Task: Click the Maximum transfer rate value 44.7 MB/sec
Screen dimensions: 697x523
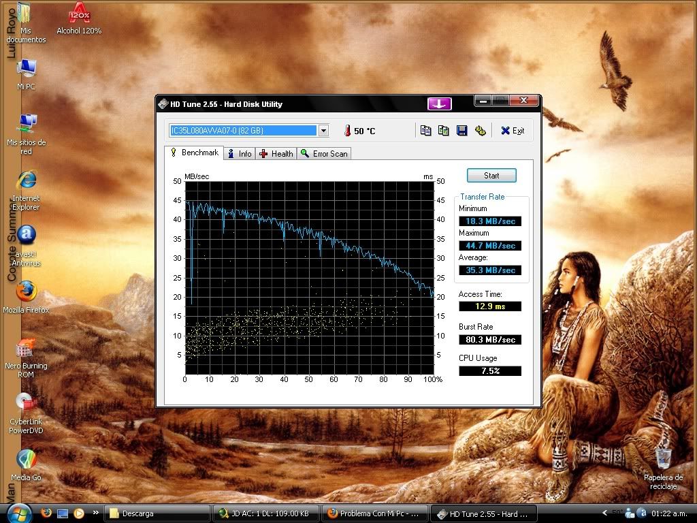Action: [490, 245]
